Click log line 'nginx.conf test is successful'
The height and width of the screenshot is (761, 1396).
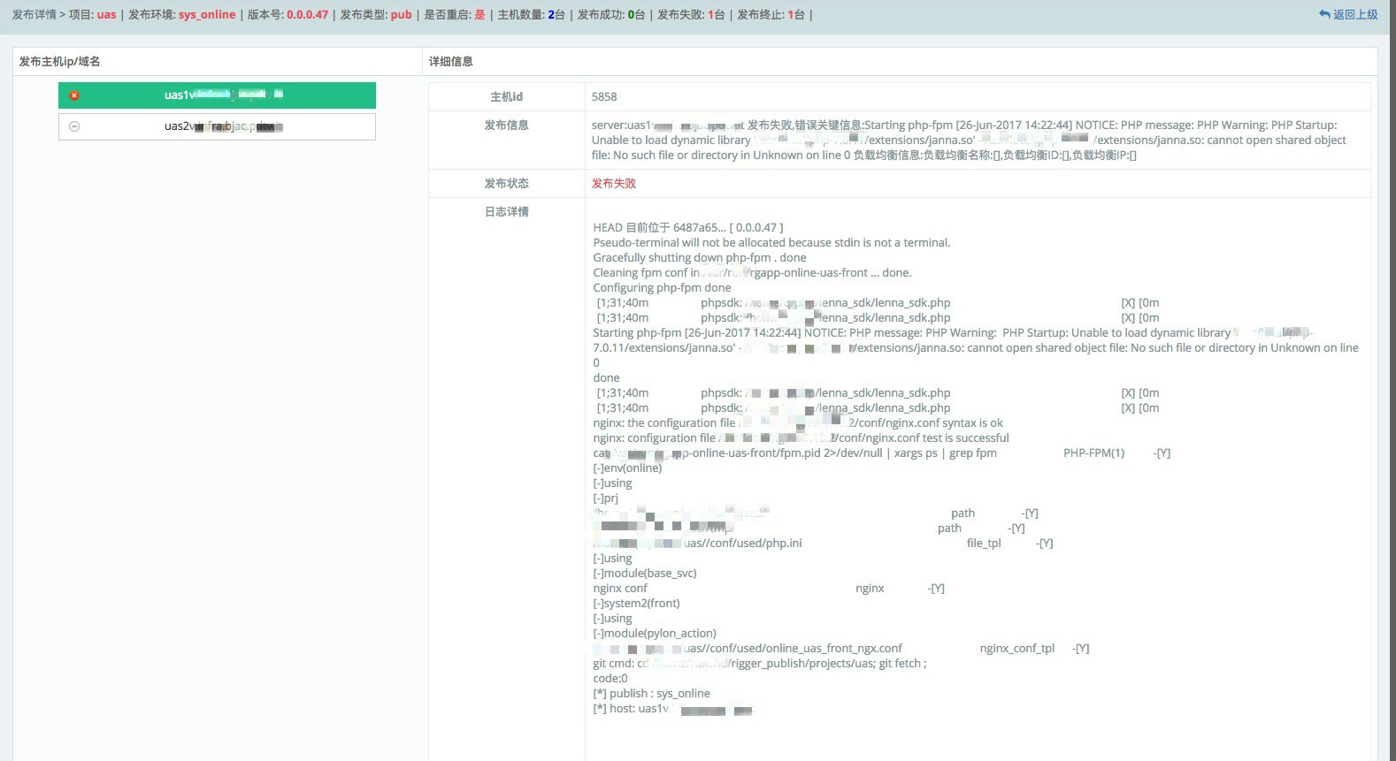coord(801,438)
